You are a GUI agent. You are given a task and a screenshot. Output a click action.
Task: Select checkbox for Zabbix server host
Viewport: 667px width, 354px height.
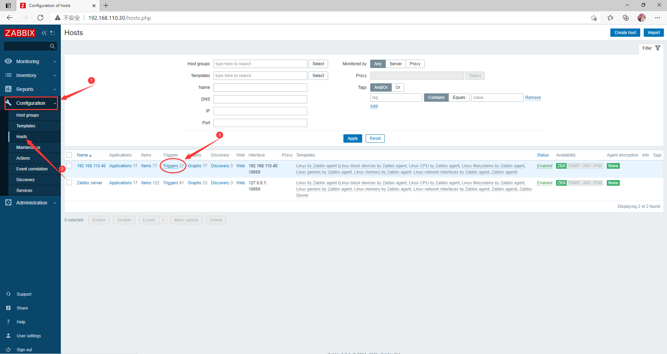coord(69,183)
